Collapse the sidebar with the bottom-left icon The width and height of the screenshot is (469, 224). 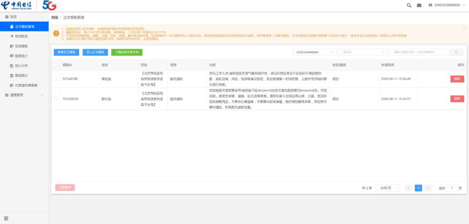point(6,218)
